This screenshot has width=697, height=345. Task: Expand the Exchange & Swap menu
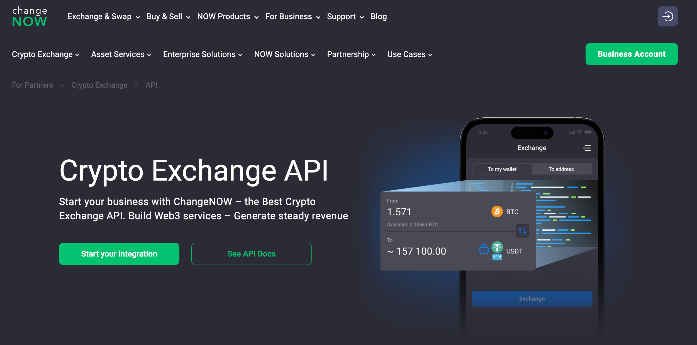point(104,17)
